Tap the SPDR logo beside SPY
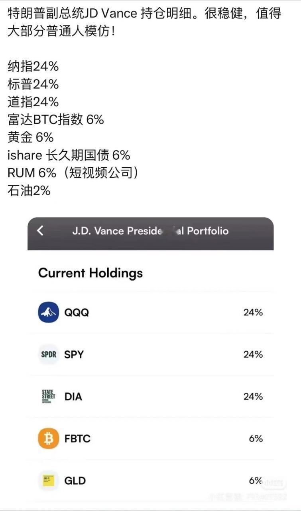 click(49, 354)
